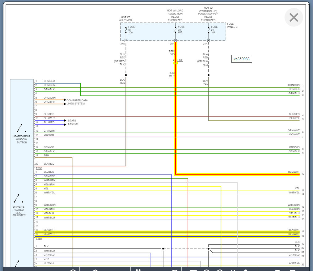Select the T10F connector label
313x271 pixels.
tap(180, 60)
